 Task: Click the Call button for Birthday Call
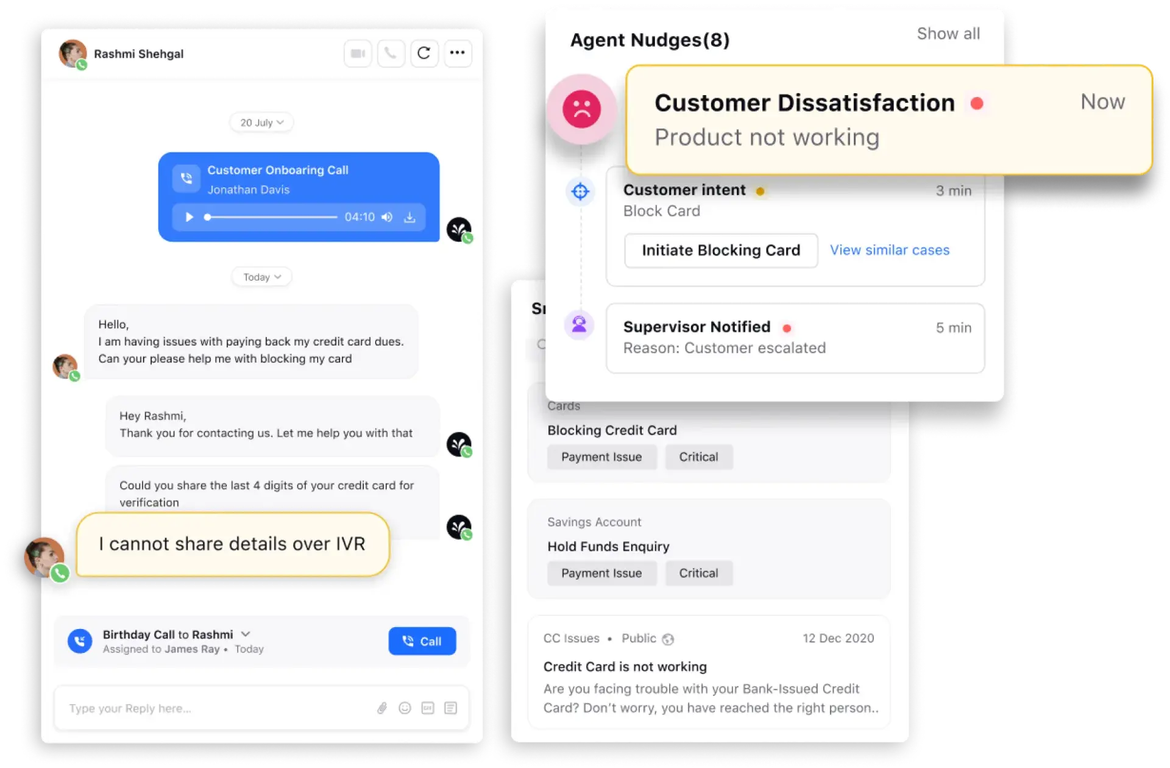tap(423, 640)
